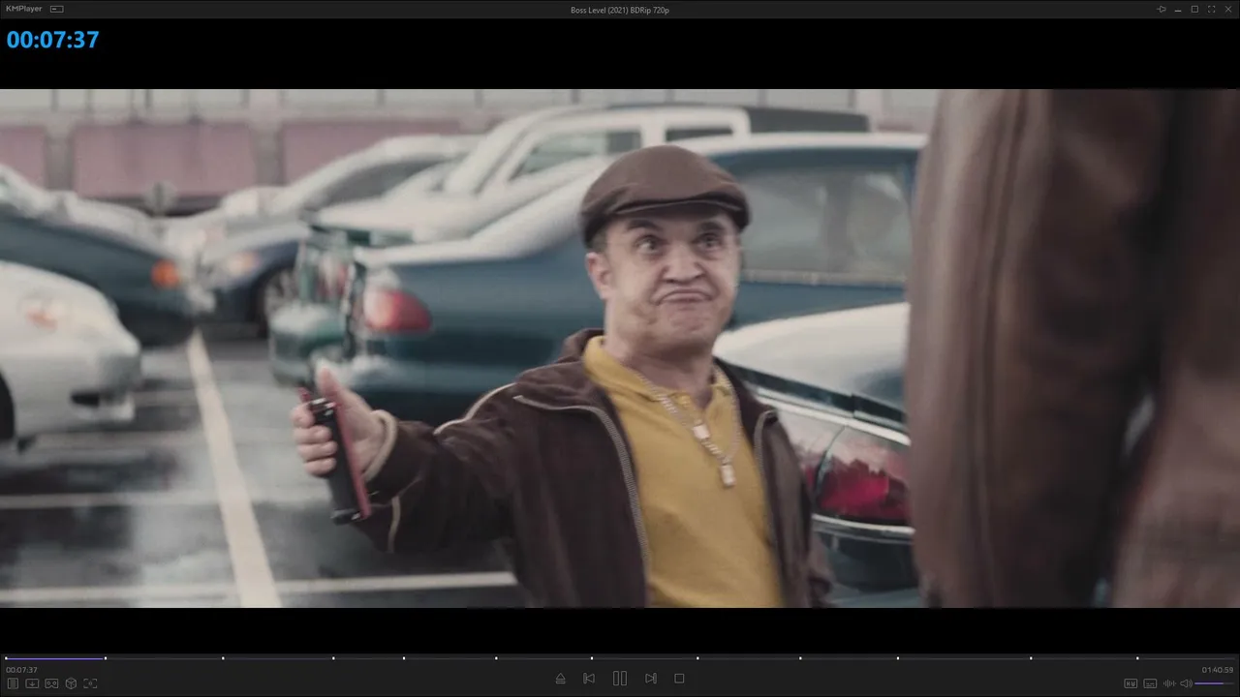Adjust the volume slider
The image size is (1240, 697).
coord(1214,683)
